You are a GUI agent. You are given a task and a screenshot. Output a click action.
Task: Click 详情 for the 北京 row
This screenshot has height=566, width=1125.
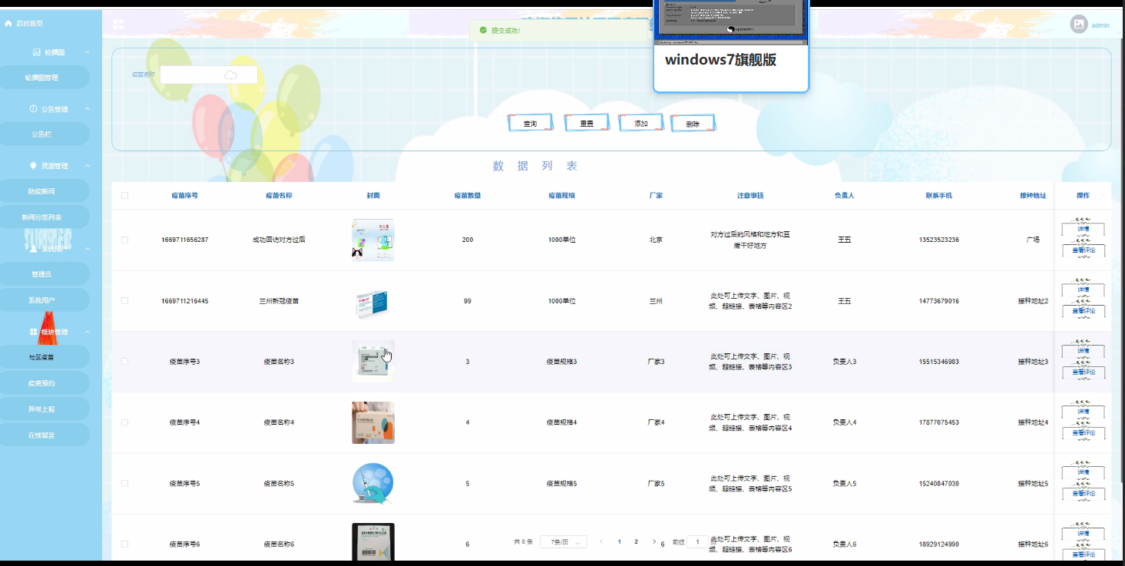(x=1083, y=229)
